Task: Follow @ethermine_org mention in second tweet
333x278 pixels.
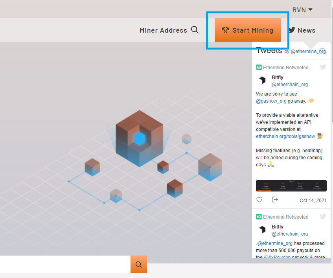Action: point(275,243)
